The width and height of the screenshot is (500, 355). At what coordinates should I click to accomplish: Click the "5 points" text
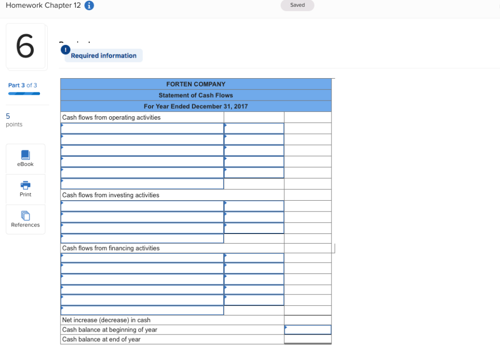[14, 120]
